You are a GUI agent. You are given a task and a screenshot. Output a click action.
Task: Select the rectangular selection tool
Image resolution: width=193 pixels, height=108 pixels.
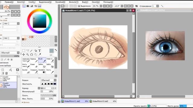[24, 50]
